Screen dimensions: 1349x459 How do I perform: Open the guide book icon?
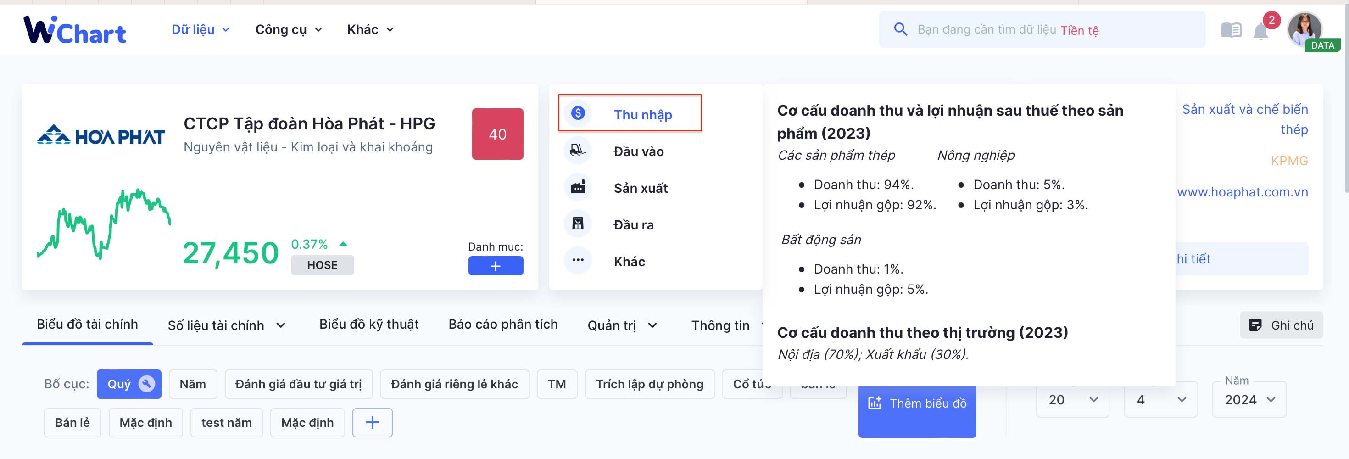(1231, 30)
